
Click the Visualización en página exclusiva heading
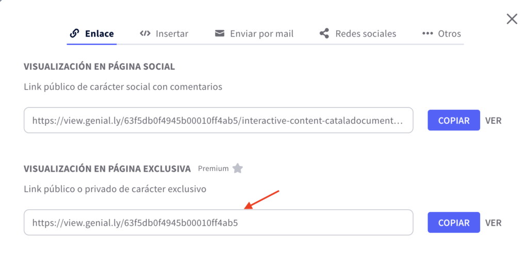coord(107,169)
